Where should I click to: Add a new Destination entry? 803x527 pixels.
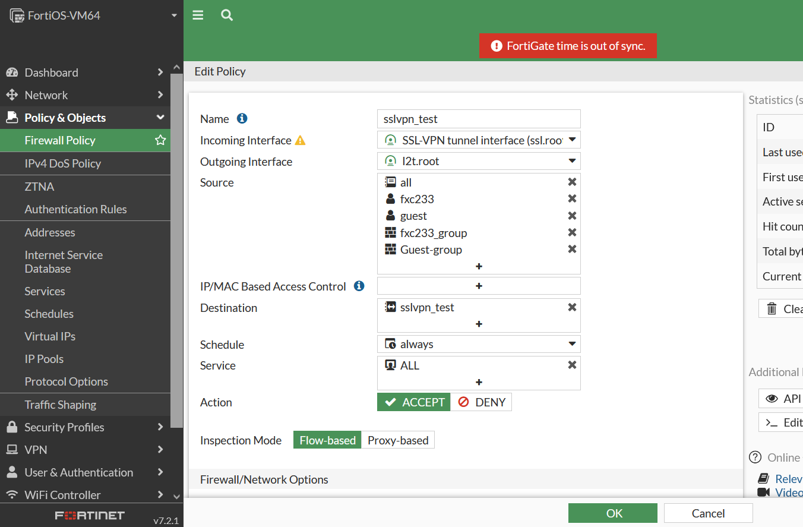point(479,324)
